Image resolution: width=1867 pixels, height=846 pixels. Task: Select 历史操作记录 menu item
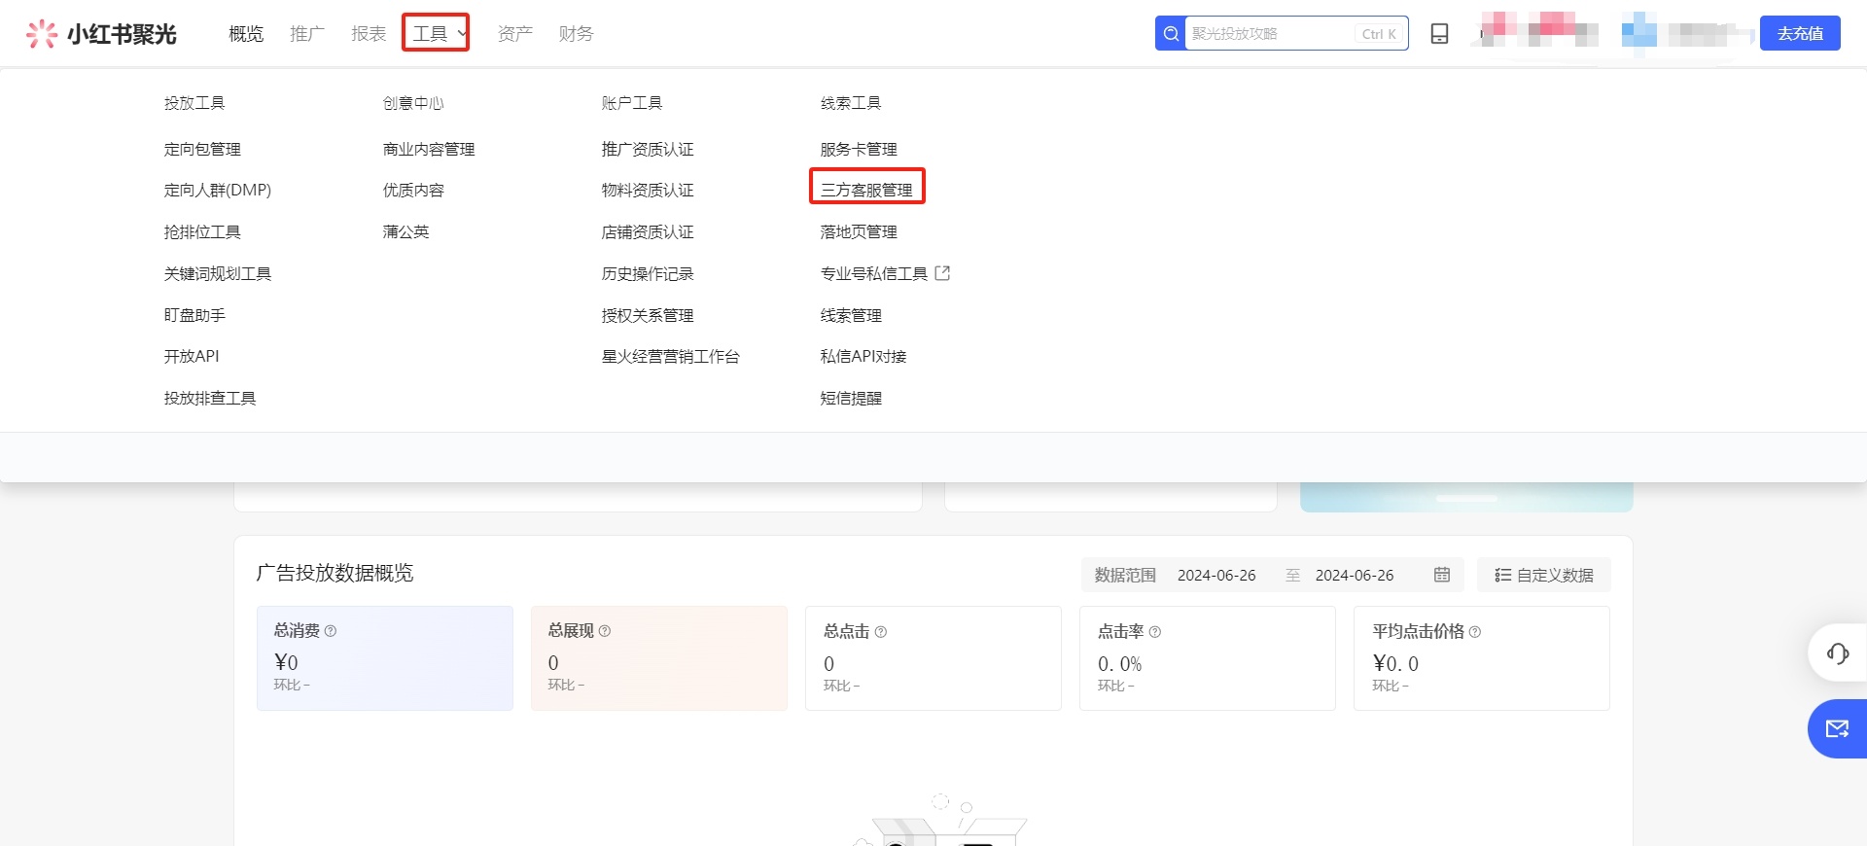coord(648,274)
